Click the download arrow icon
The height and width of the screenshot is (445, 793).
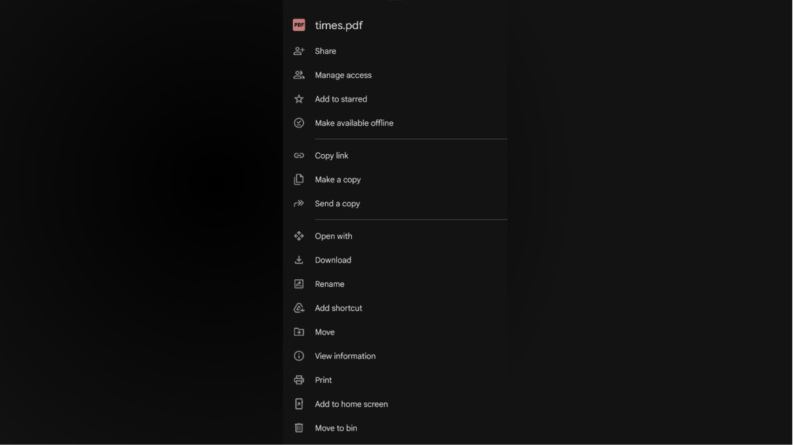[299, 260]
